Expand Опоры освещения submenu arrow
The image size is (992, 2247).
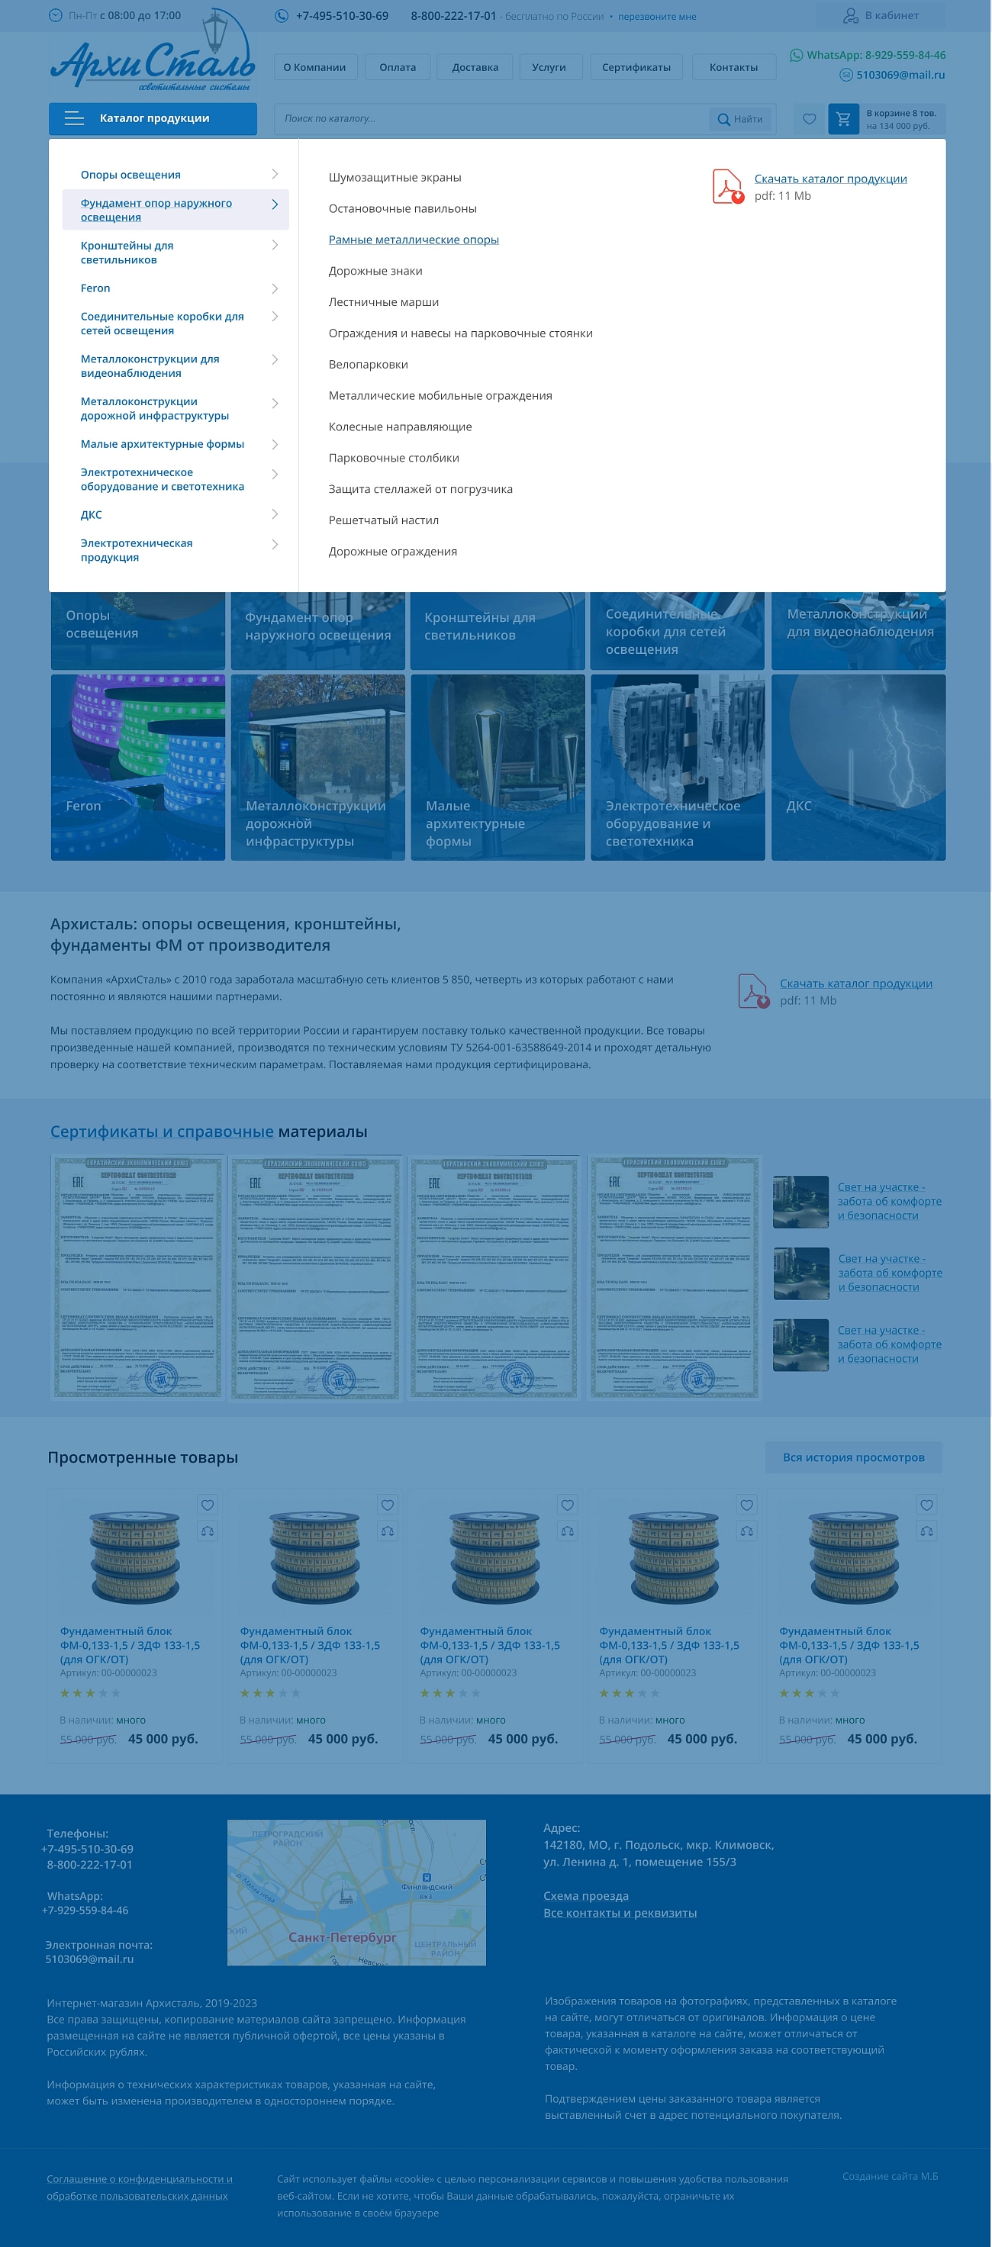[x=275, y=175]
